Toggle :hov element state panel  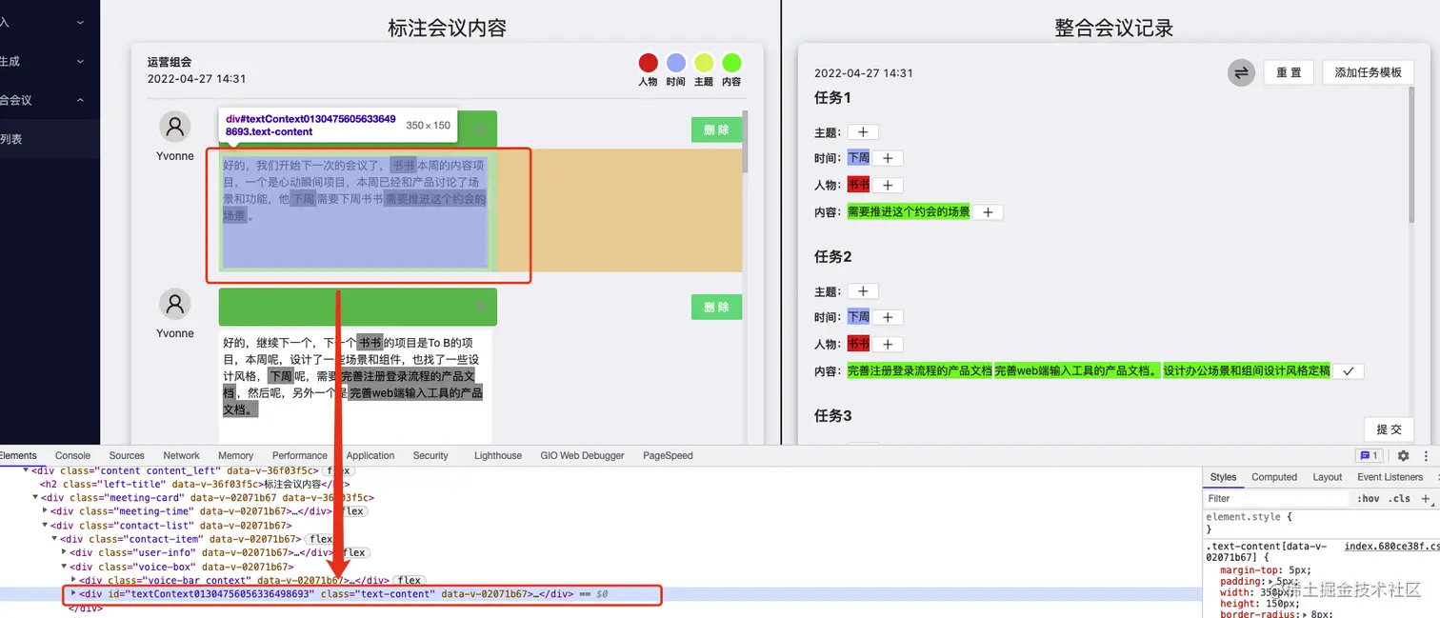point(1369,499)
